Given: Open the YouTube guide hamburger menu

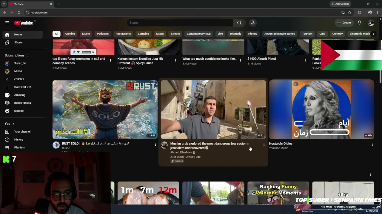Looking at the screenshot, I should point(7,23).
